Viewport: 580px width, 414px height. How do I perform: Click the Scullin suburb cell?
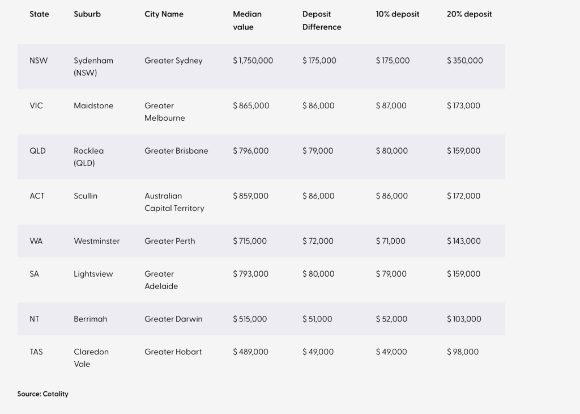(86, 196)
